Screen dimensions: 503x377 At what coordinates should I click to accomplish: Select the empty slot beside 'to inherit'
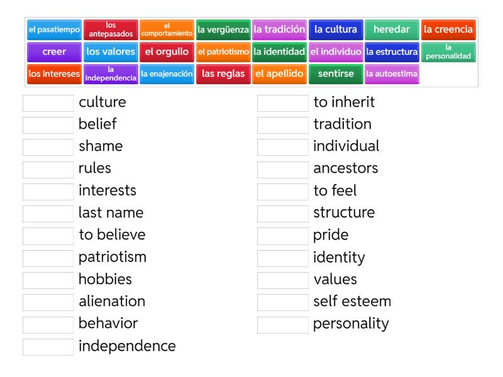pyautogui.click(x=282, y=103)
